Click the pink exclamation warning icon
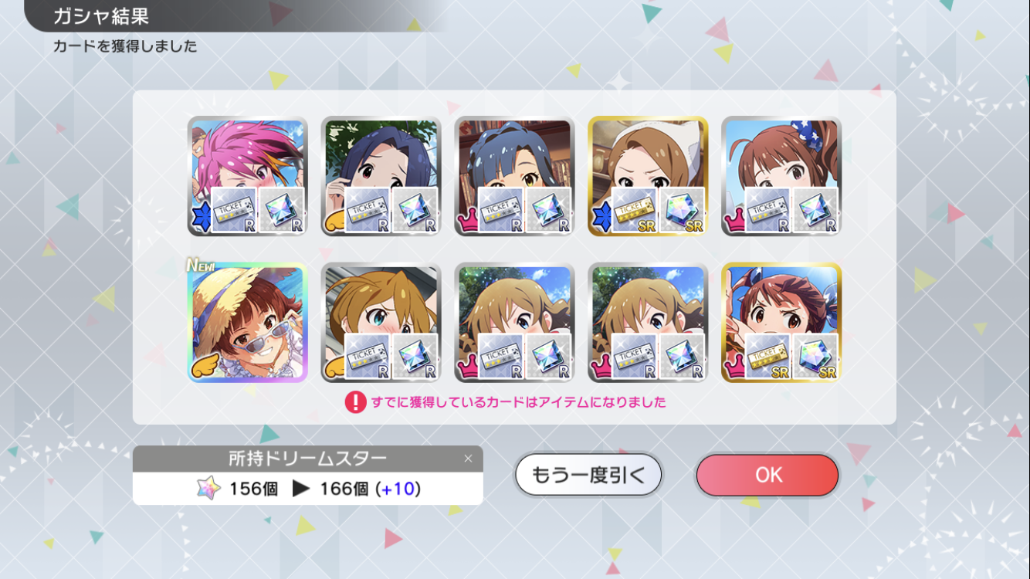 coord(355,402)
